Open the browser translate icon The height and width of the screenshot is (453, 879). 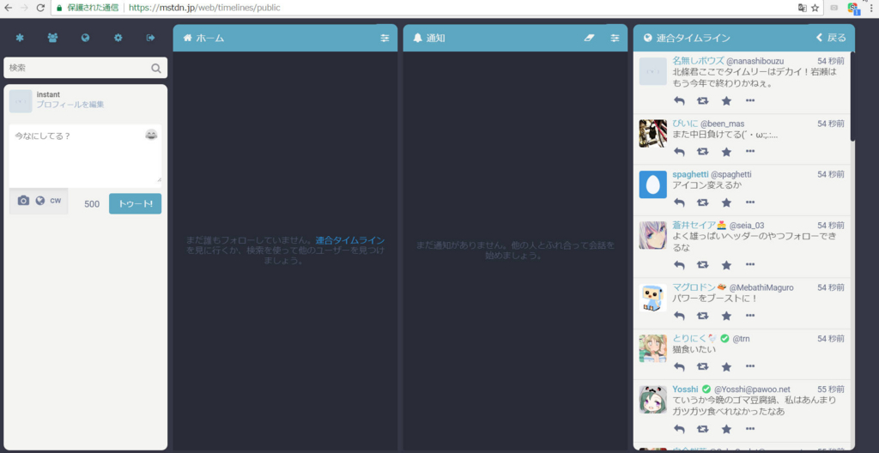[803, 8]
